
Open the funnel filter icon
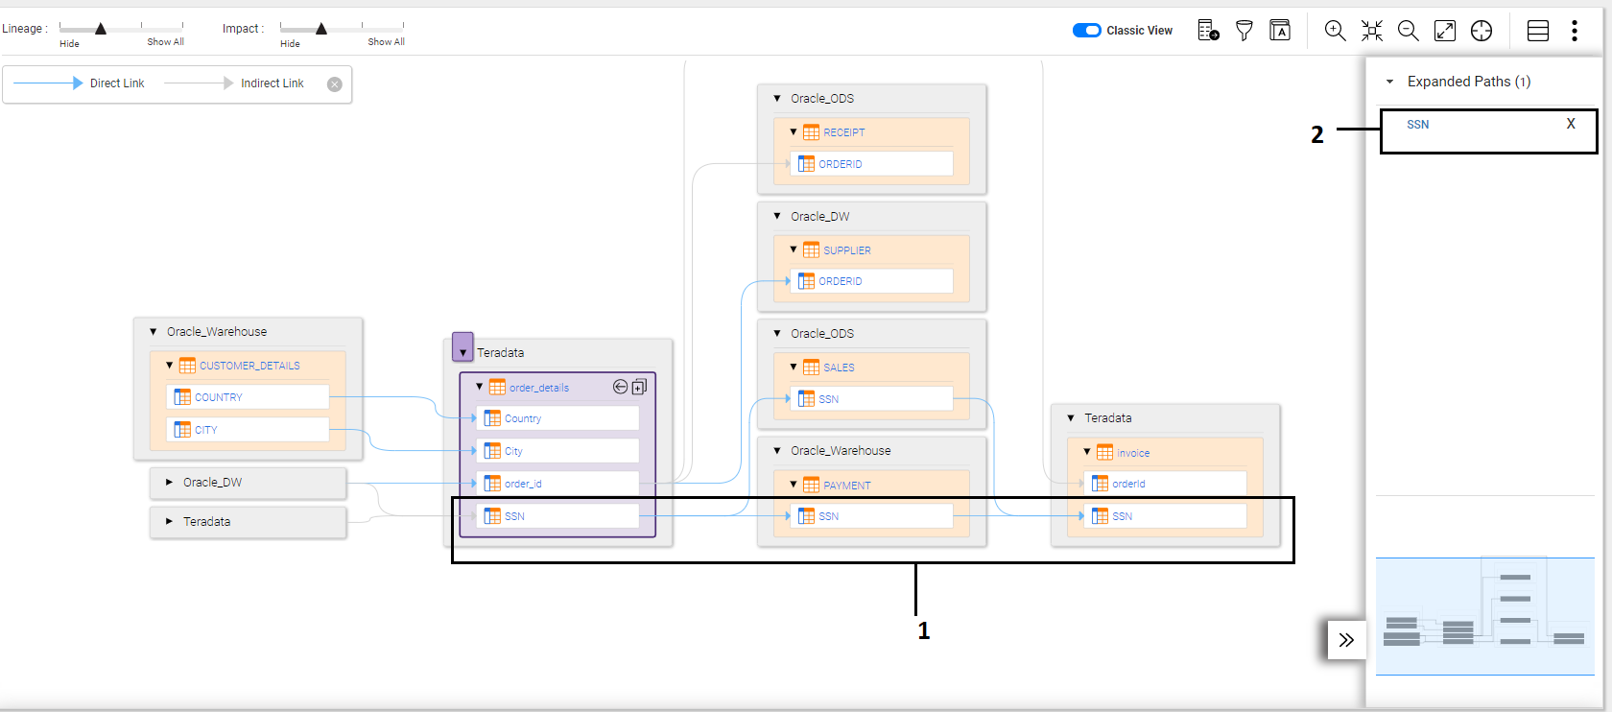1245,31
